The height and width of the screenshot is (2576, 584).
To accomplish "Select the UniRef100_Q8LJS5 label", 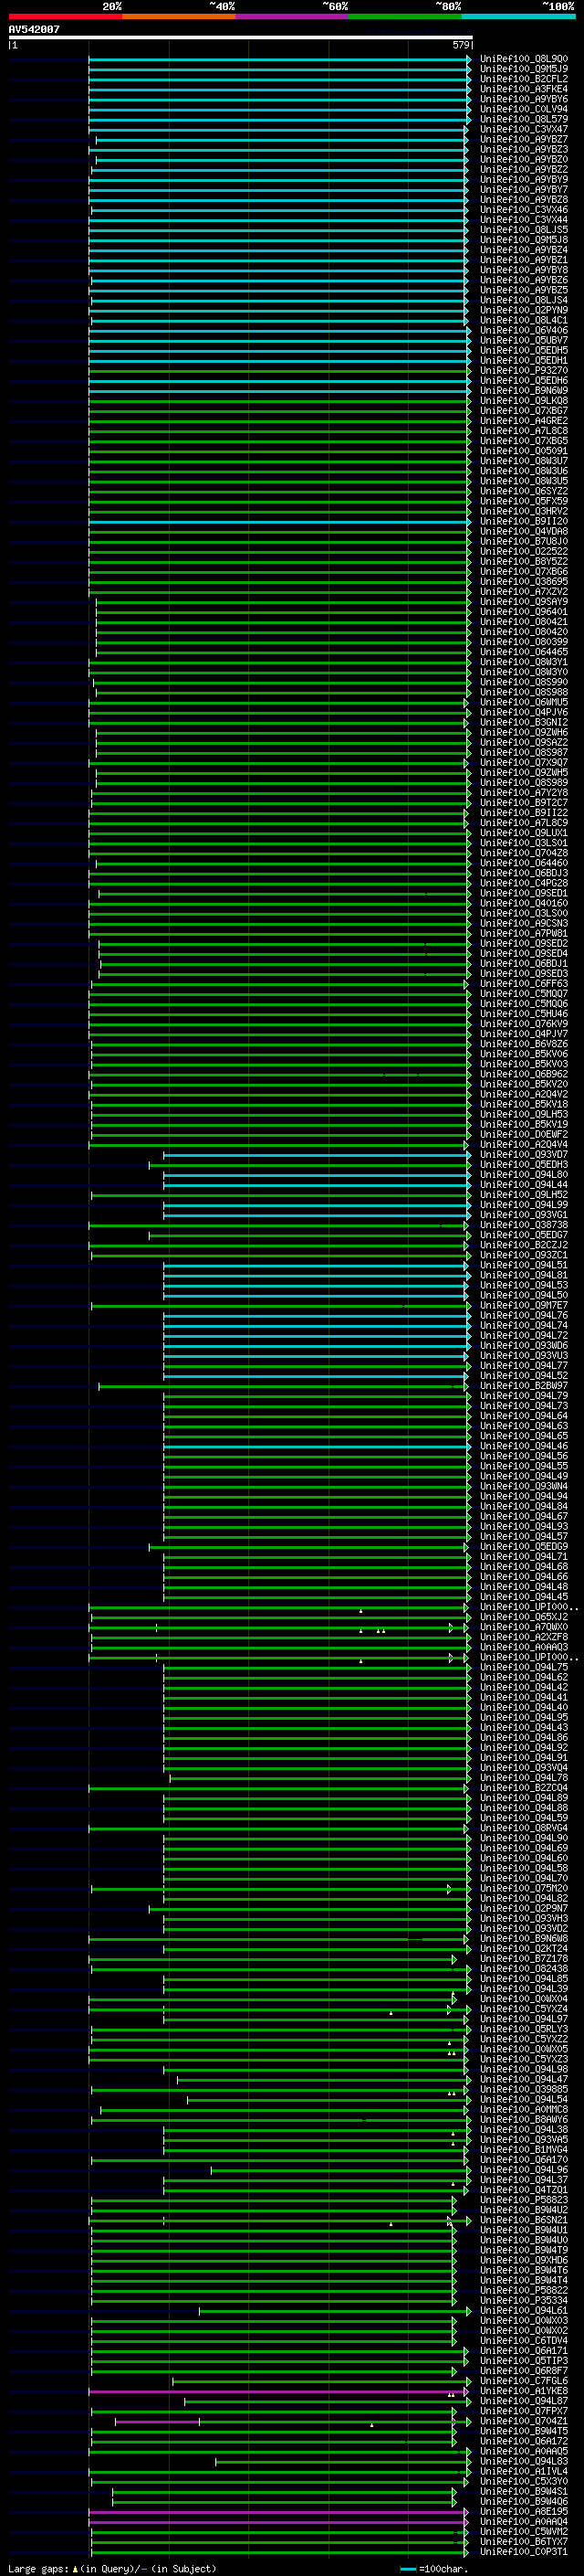I will click(x=524, y=230).
